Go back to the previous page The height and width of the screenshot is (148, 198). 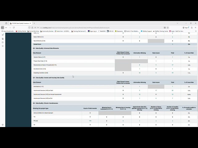coord(6,27)
